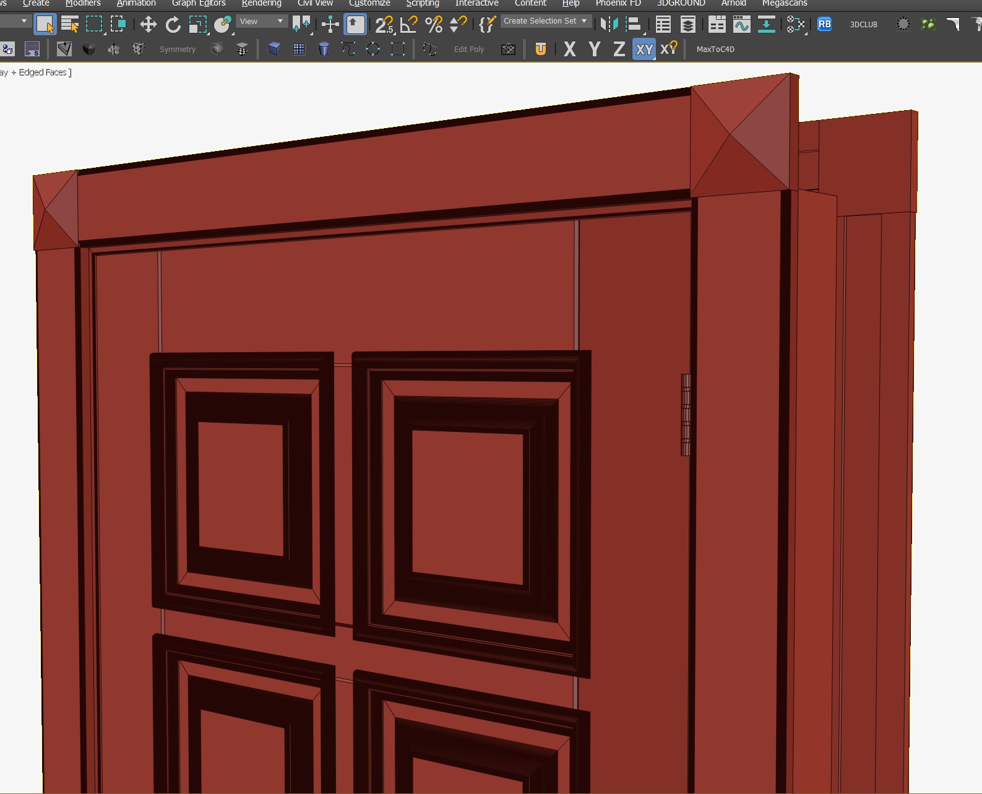Image resolution: width=982 pixels, height=794 pixels.
Task: Click the dotted sphere toolbar icon
Action: point(903,24)
